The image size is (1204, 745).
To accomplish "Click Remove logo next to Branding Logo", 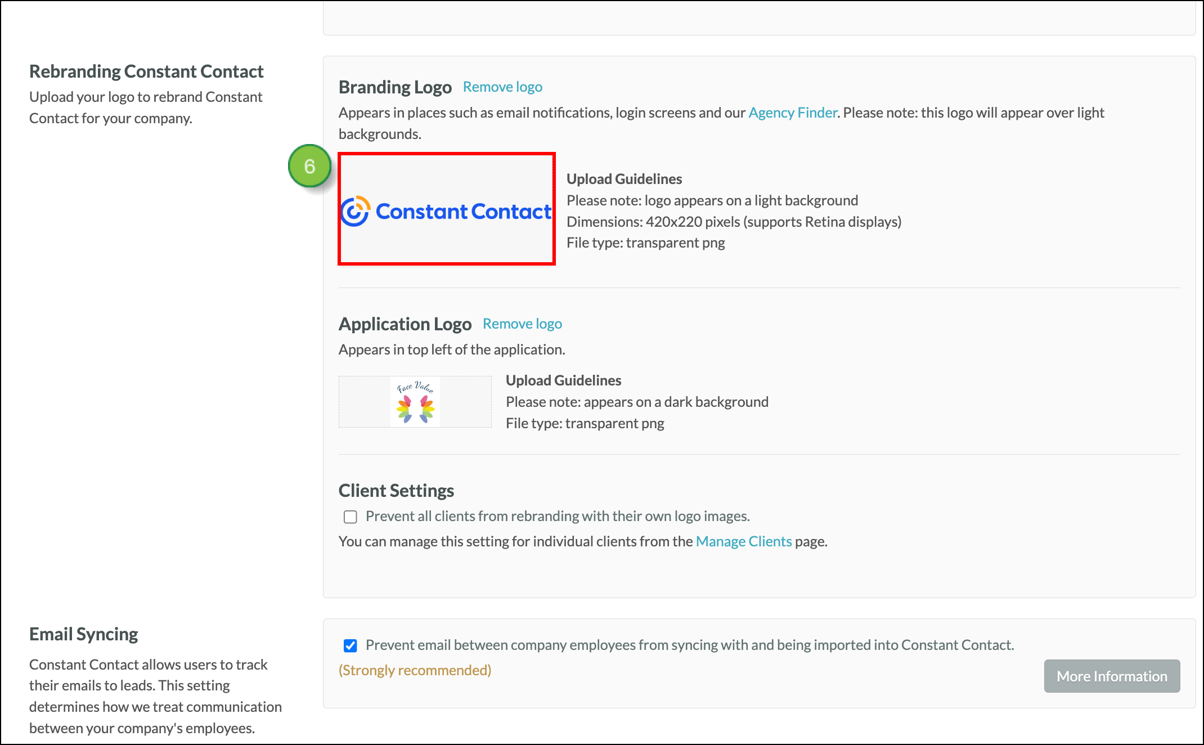I will [x=502, y=87].
